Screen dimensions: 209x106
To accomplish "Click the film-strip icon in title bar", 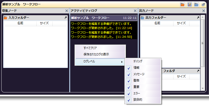I will coord(190,5).
